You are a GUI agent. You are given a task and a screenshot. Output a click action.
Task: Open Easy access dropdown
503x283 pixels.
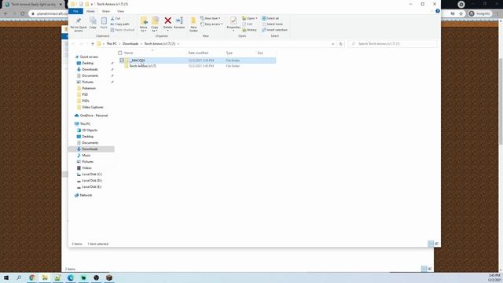[x=211, y=24]
